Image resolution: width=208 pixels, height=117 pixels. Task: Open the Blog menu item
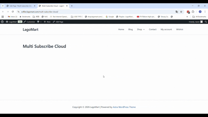(131, 29)
